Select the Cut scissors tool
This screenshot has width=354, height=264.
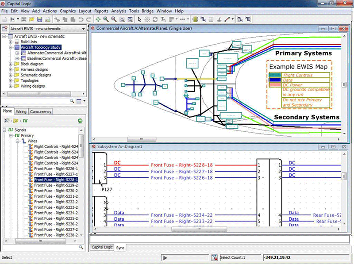click(x=57, y=19)
